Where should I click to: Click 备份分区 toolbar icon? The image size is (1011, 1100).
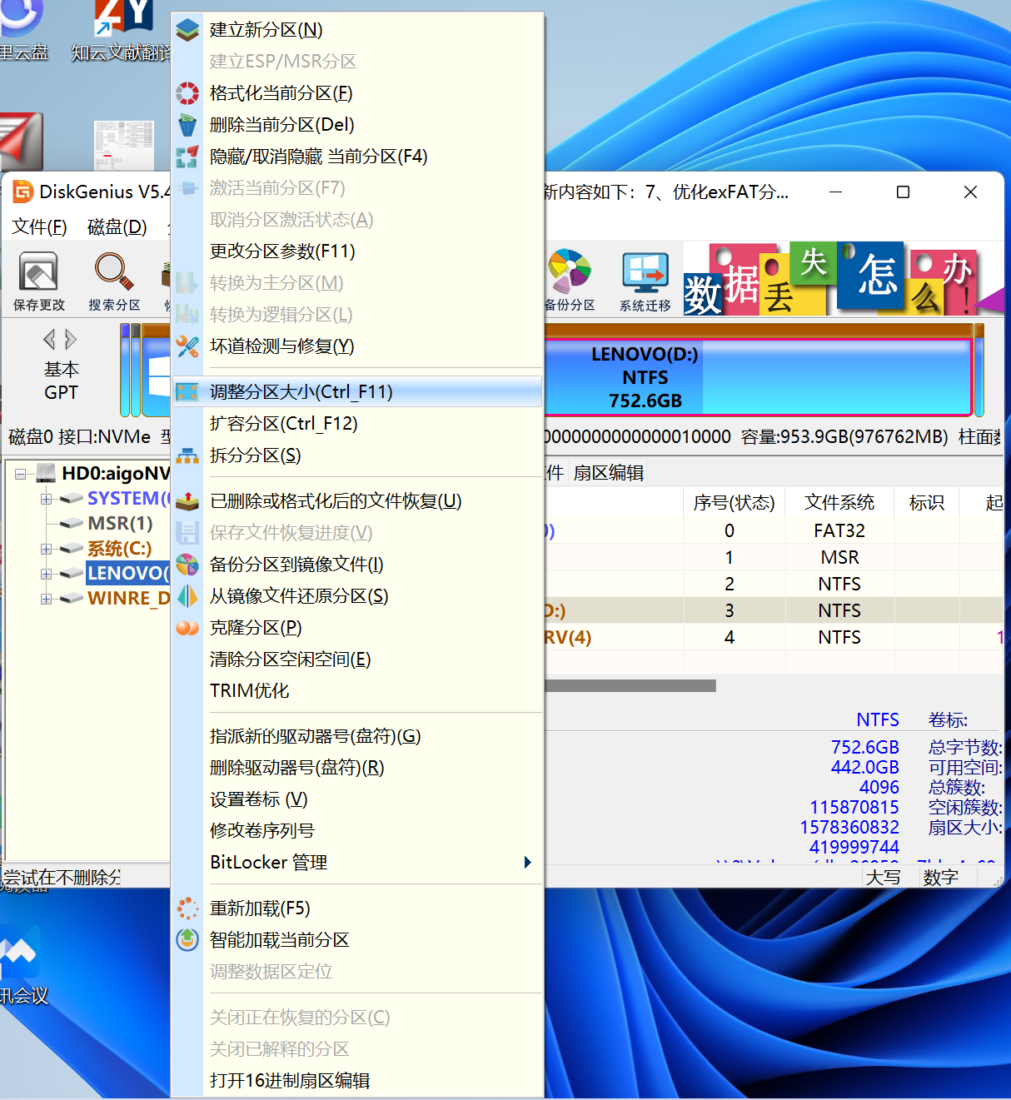tap(570, 281)
